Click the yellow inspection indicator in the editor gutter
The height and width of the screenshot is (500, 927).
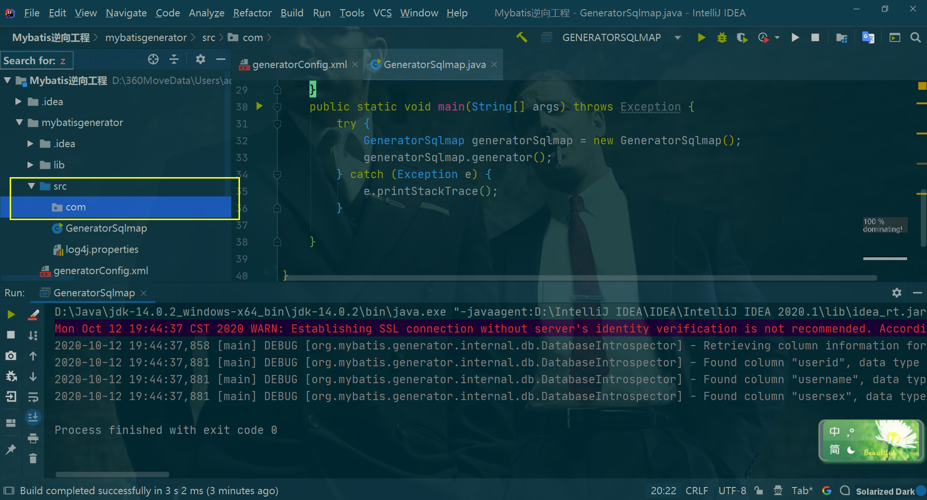922,86
